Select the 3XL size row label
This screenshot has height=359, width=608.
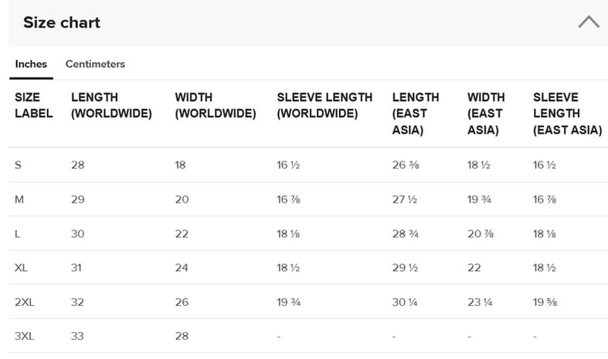pyautogui.click(x=25, y=336)
